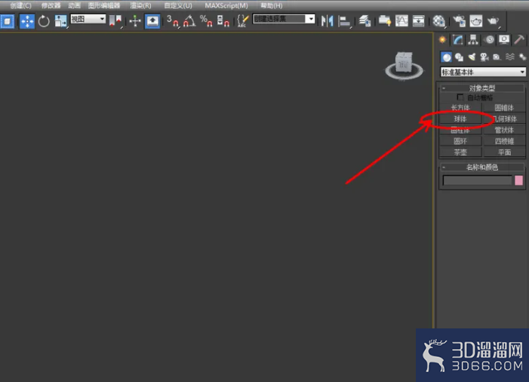This screenshot has width=529, height=382.
Task: Click the 圆锥体 cone button
Action: click(504, 108)
